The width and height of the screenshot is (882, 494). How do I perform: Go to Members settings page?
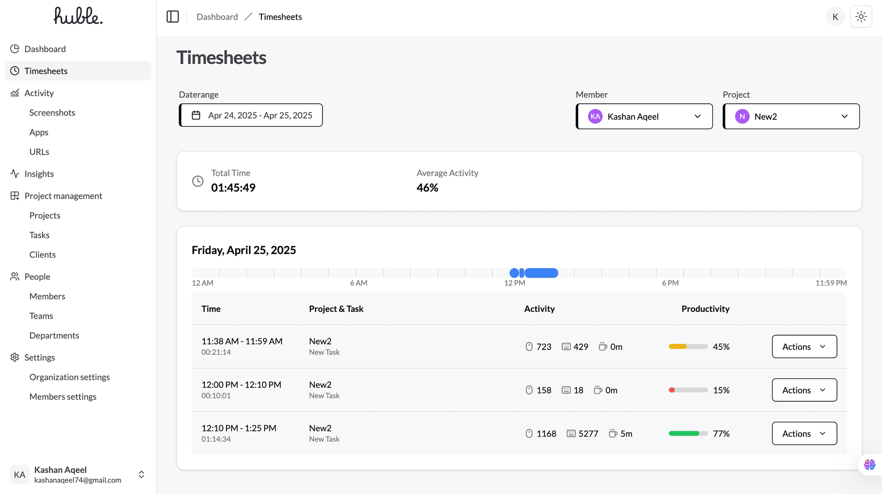pos(63,397)
